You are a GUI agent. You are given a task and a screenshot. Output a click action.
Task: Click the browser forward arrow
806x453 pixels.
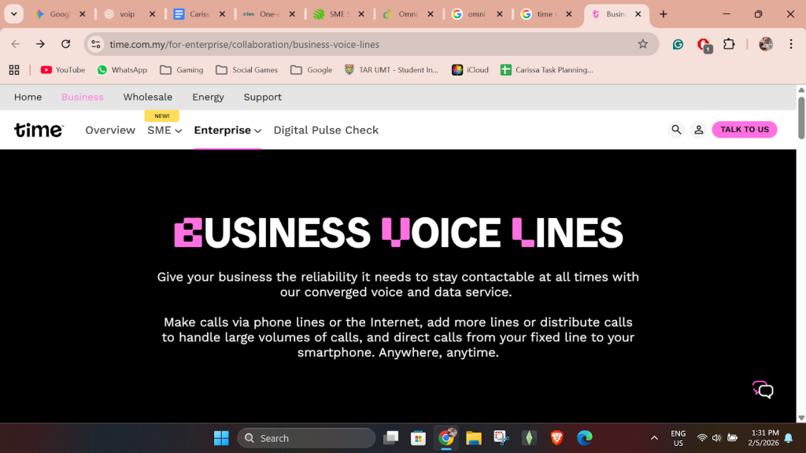(41, 44)
